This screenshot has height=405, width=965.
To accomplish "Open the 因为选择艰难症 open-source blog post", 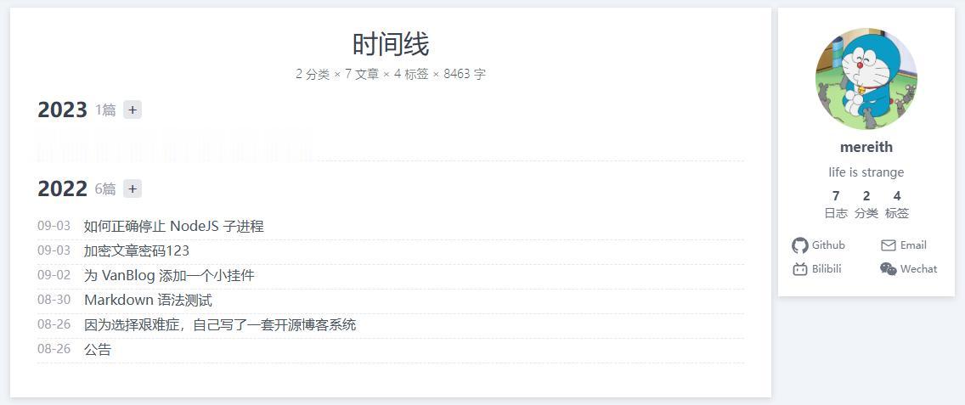I will pos(219,324).
